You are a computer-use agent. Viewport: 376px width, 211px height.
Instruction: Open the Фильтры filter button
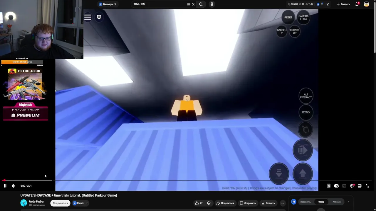[x=108, y=4]
